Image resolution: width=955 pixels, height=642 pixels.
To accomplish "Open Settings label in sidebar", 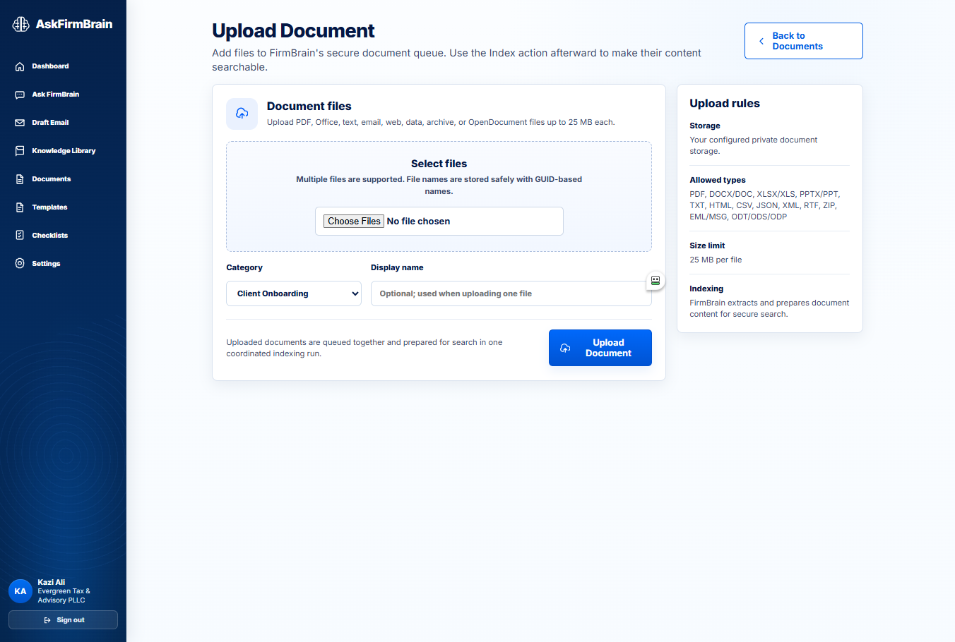I will [46, 264].
